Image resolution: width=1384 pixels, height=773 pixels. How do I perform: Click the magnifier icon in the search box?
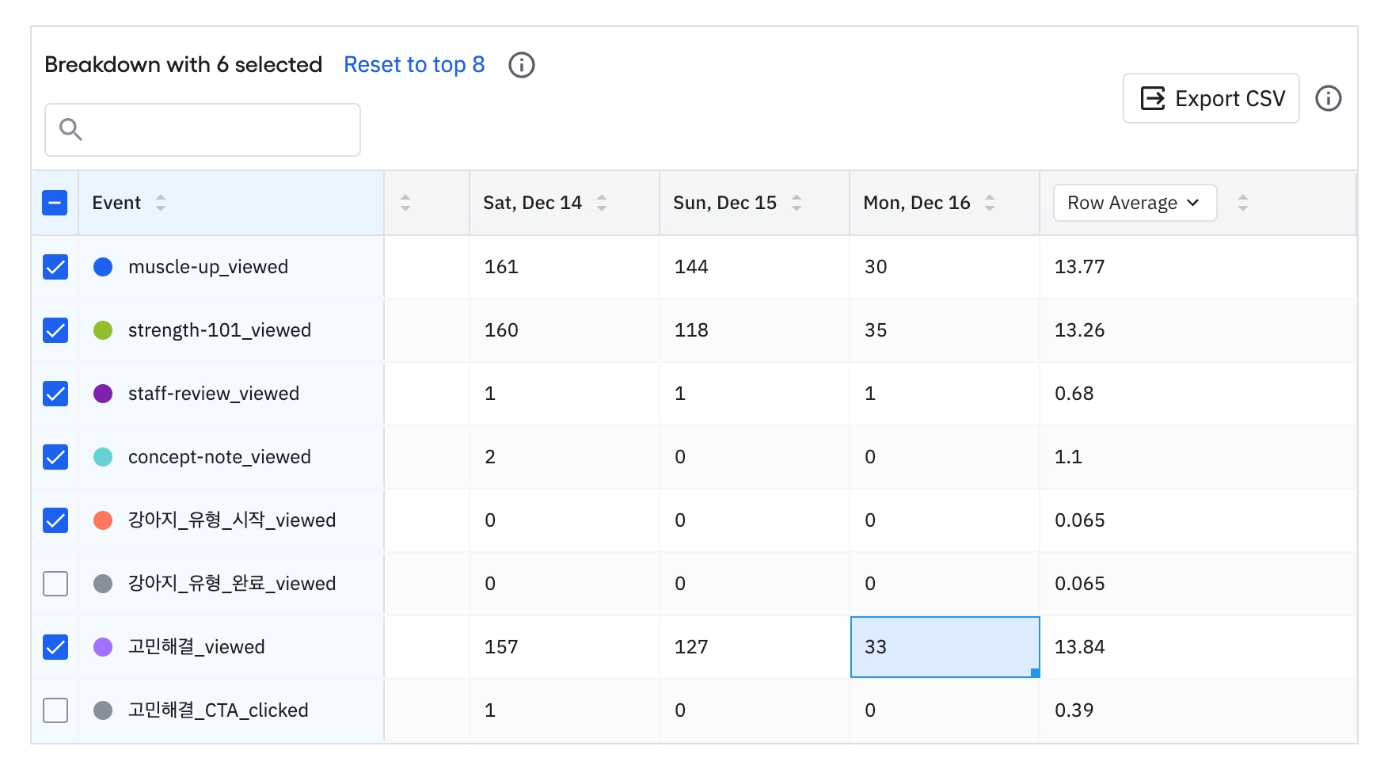(x=71, y=129)
